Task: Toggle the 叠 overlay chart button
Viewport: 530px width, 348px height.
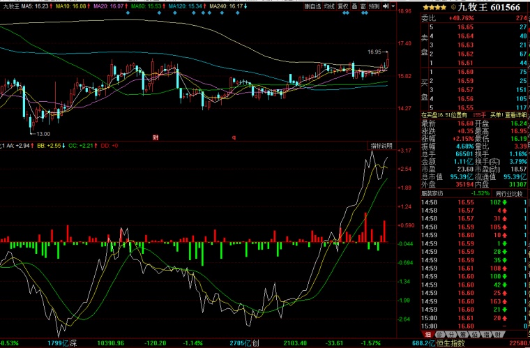Action: tap(354, 6)
